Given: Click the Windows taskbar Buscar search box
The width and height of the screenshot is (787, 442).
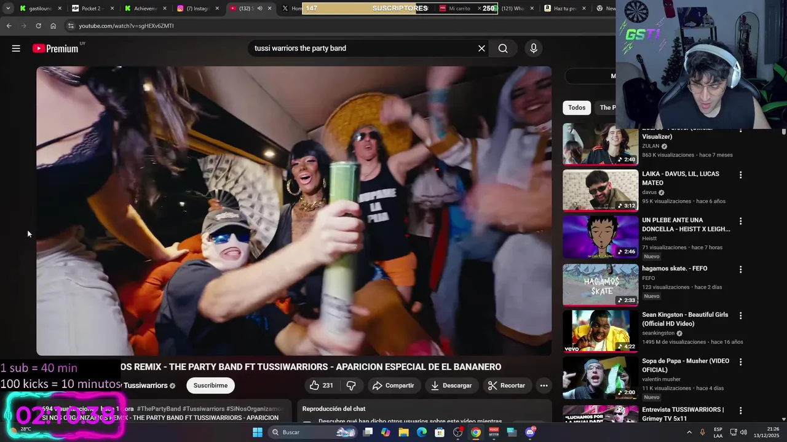Looking at the screenshot, I should pyautogui.click(x=312, y=432).
